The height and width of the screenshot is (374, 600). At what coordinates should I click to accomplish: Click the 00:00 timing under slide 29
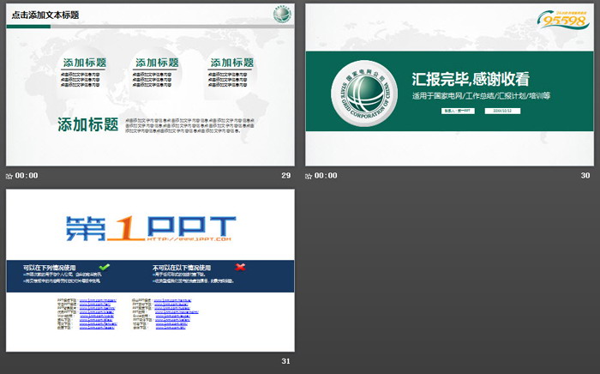(27, 175)
